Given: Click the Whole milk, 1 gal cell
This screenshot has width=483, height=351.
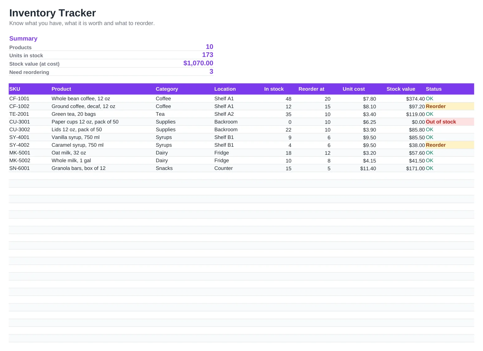Looking at the screenshot, I should [71, 160].
